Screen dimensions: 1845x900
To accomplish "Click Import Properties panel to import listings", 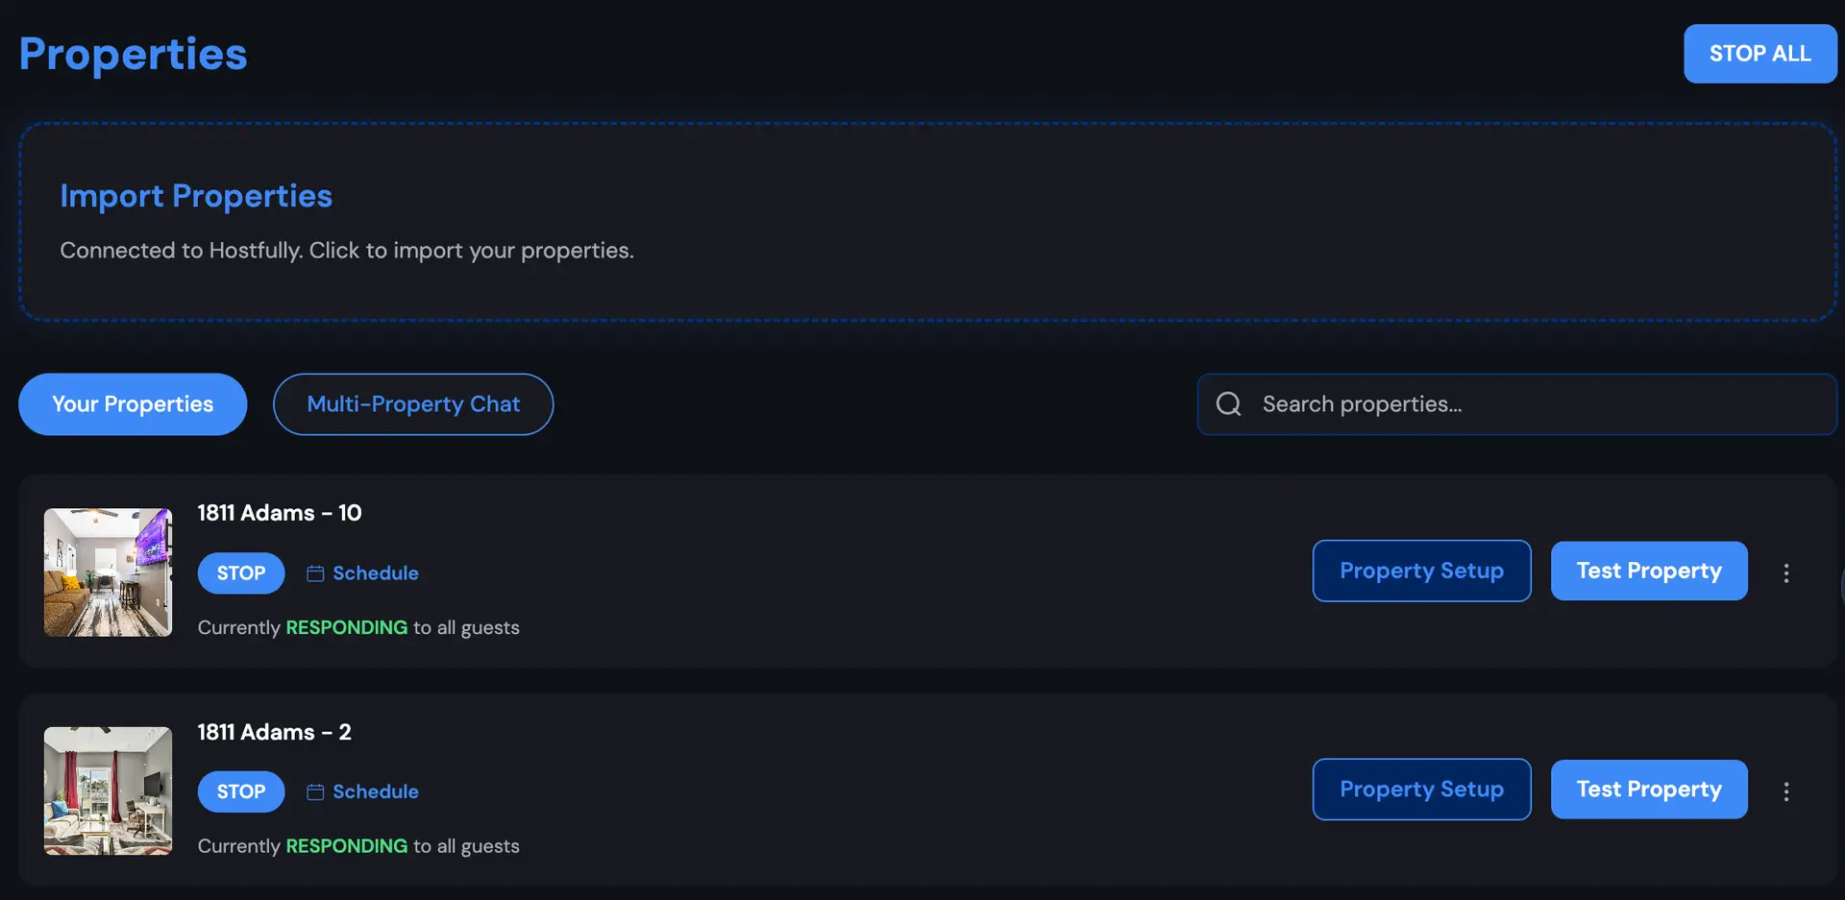I will [x=922, y=221].
